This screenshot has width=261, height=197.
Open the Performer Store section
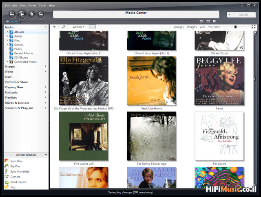click(16, 82)
